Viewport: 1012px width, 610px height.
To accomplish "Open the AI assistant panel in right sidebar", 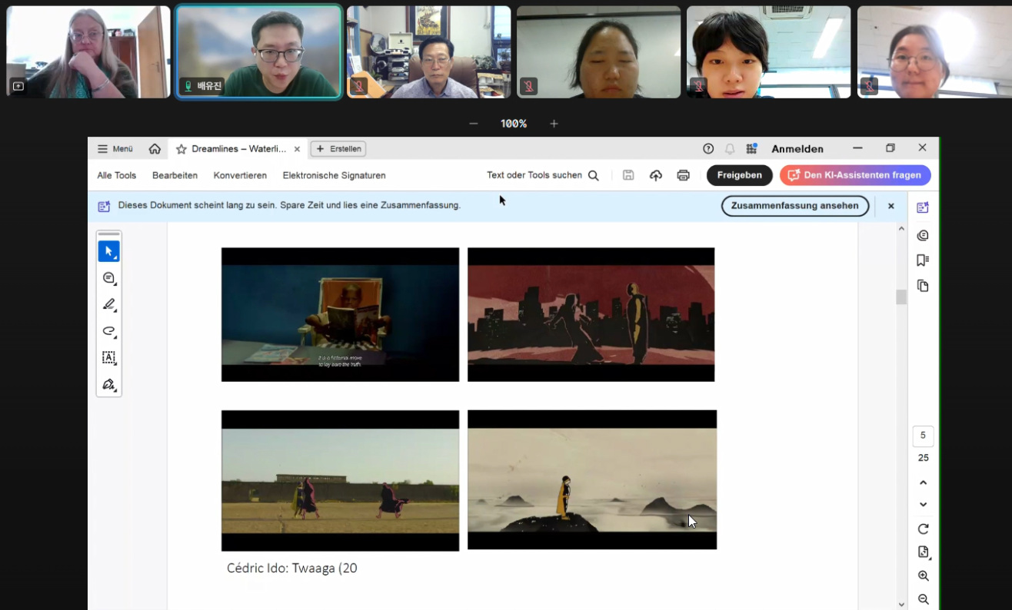I will tap(923, 207).
